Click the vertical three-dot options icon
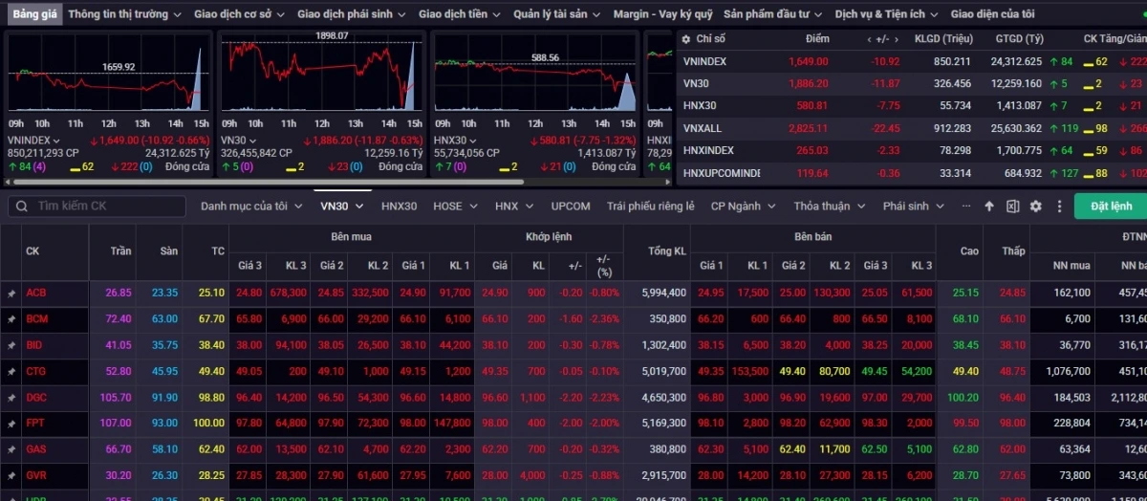Viewport: 1147px width, 501px height. click(1059, 207)
